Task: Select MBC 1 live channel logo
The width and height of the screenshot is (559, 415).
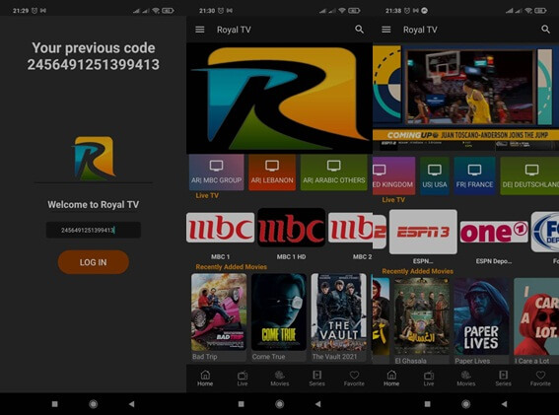Action: pos(220,228)
